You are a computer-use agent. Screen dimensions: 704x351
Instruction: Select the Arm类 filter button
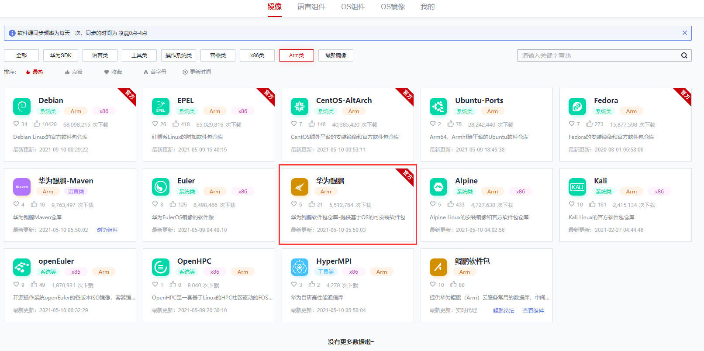coord(297,55)
